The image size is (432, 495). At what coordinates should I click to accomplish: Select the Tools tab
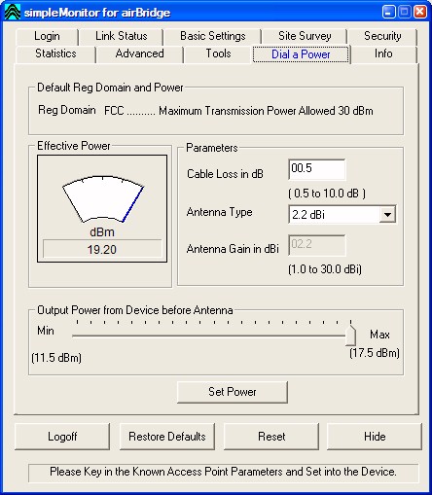tap(218, 53)
